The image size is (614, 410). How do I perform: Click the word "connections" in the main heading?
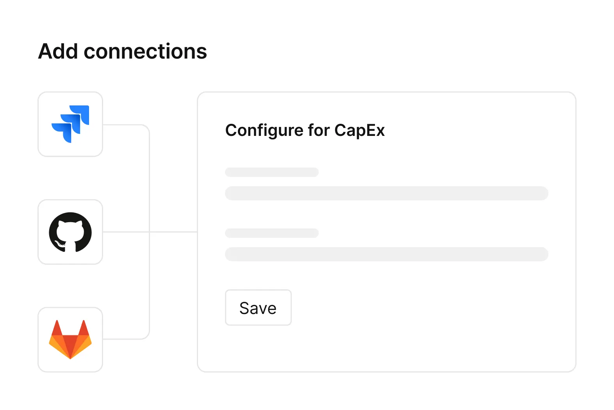click(x=145, y=51)
